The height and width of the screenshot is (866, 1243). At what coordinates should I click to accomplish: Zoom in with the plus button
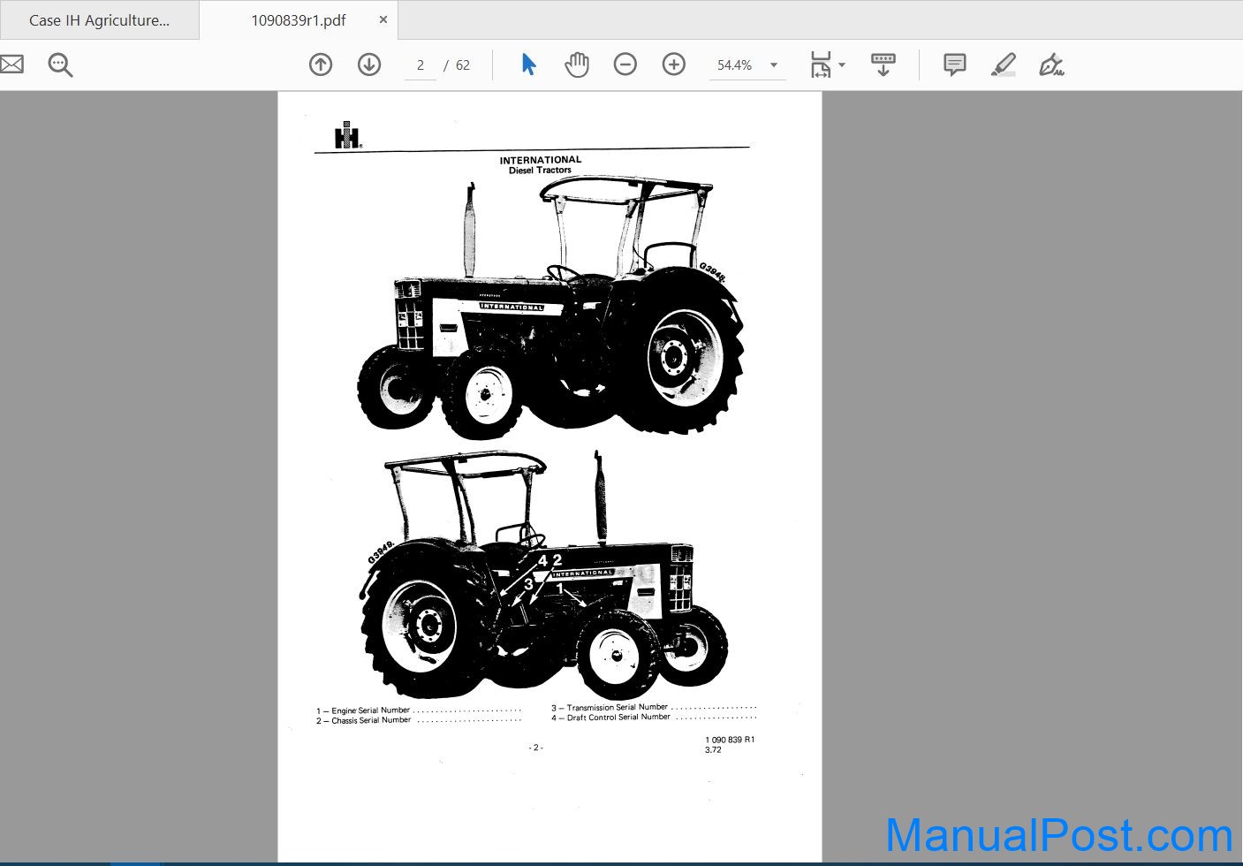674,65
